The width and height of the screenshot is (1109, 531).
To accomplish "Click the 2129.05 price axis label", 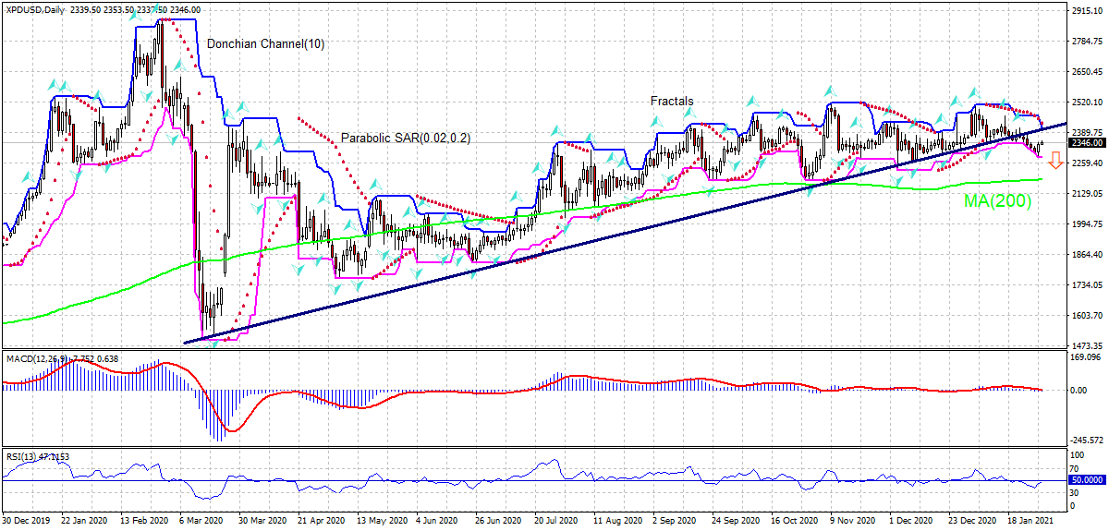I will (x=1087, y=193).
